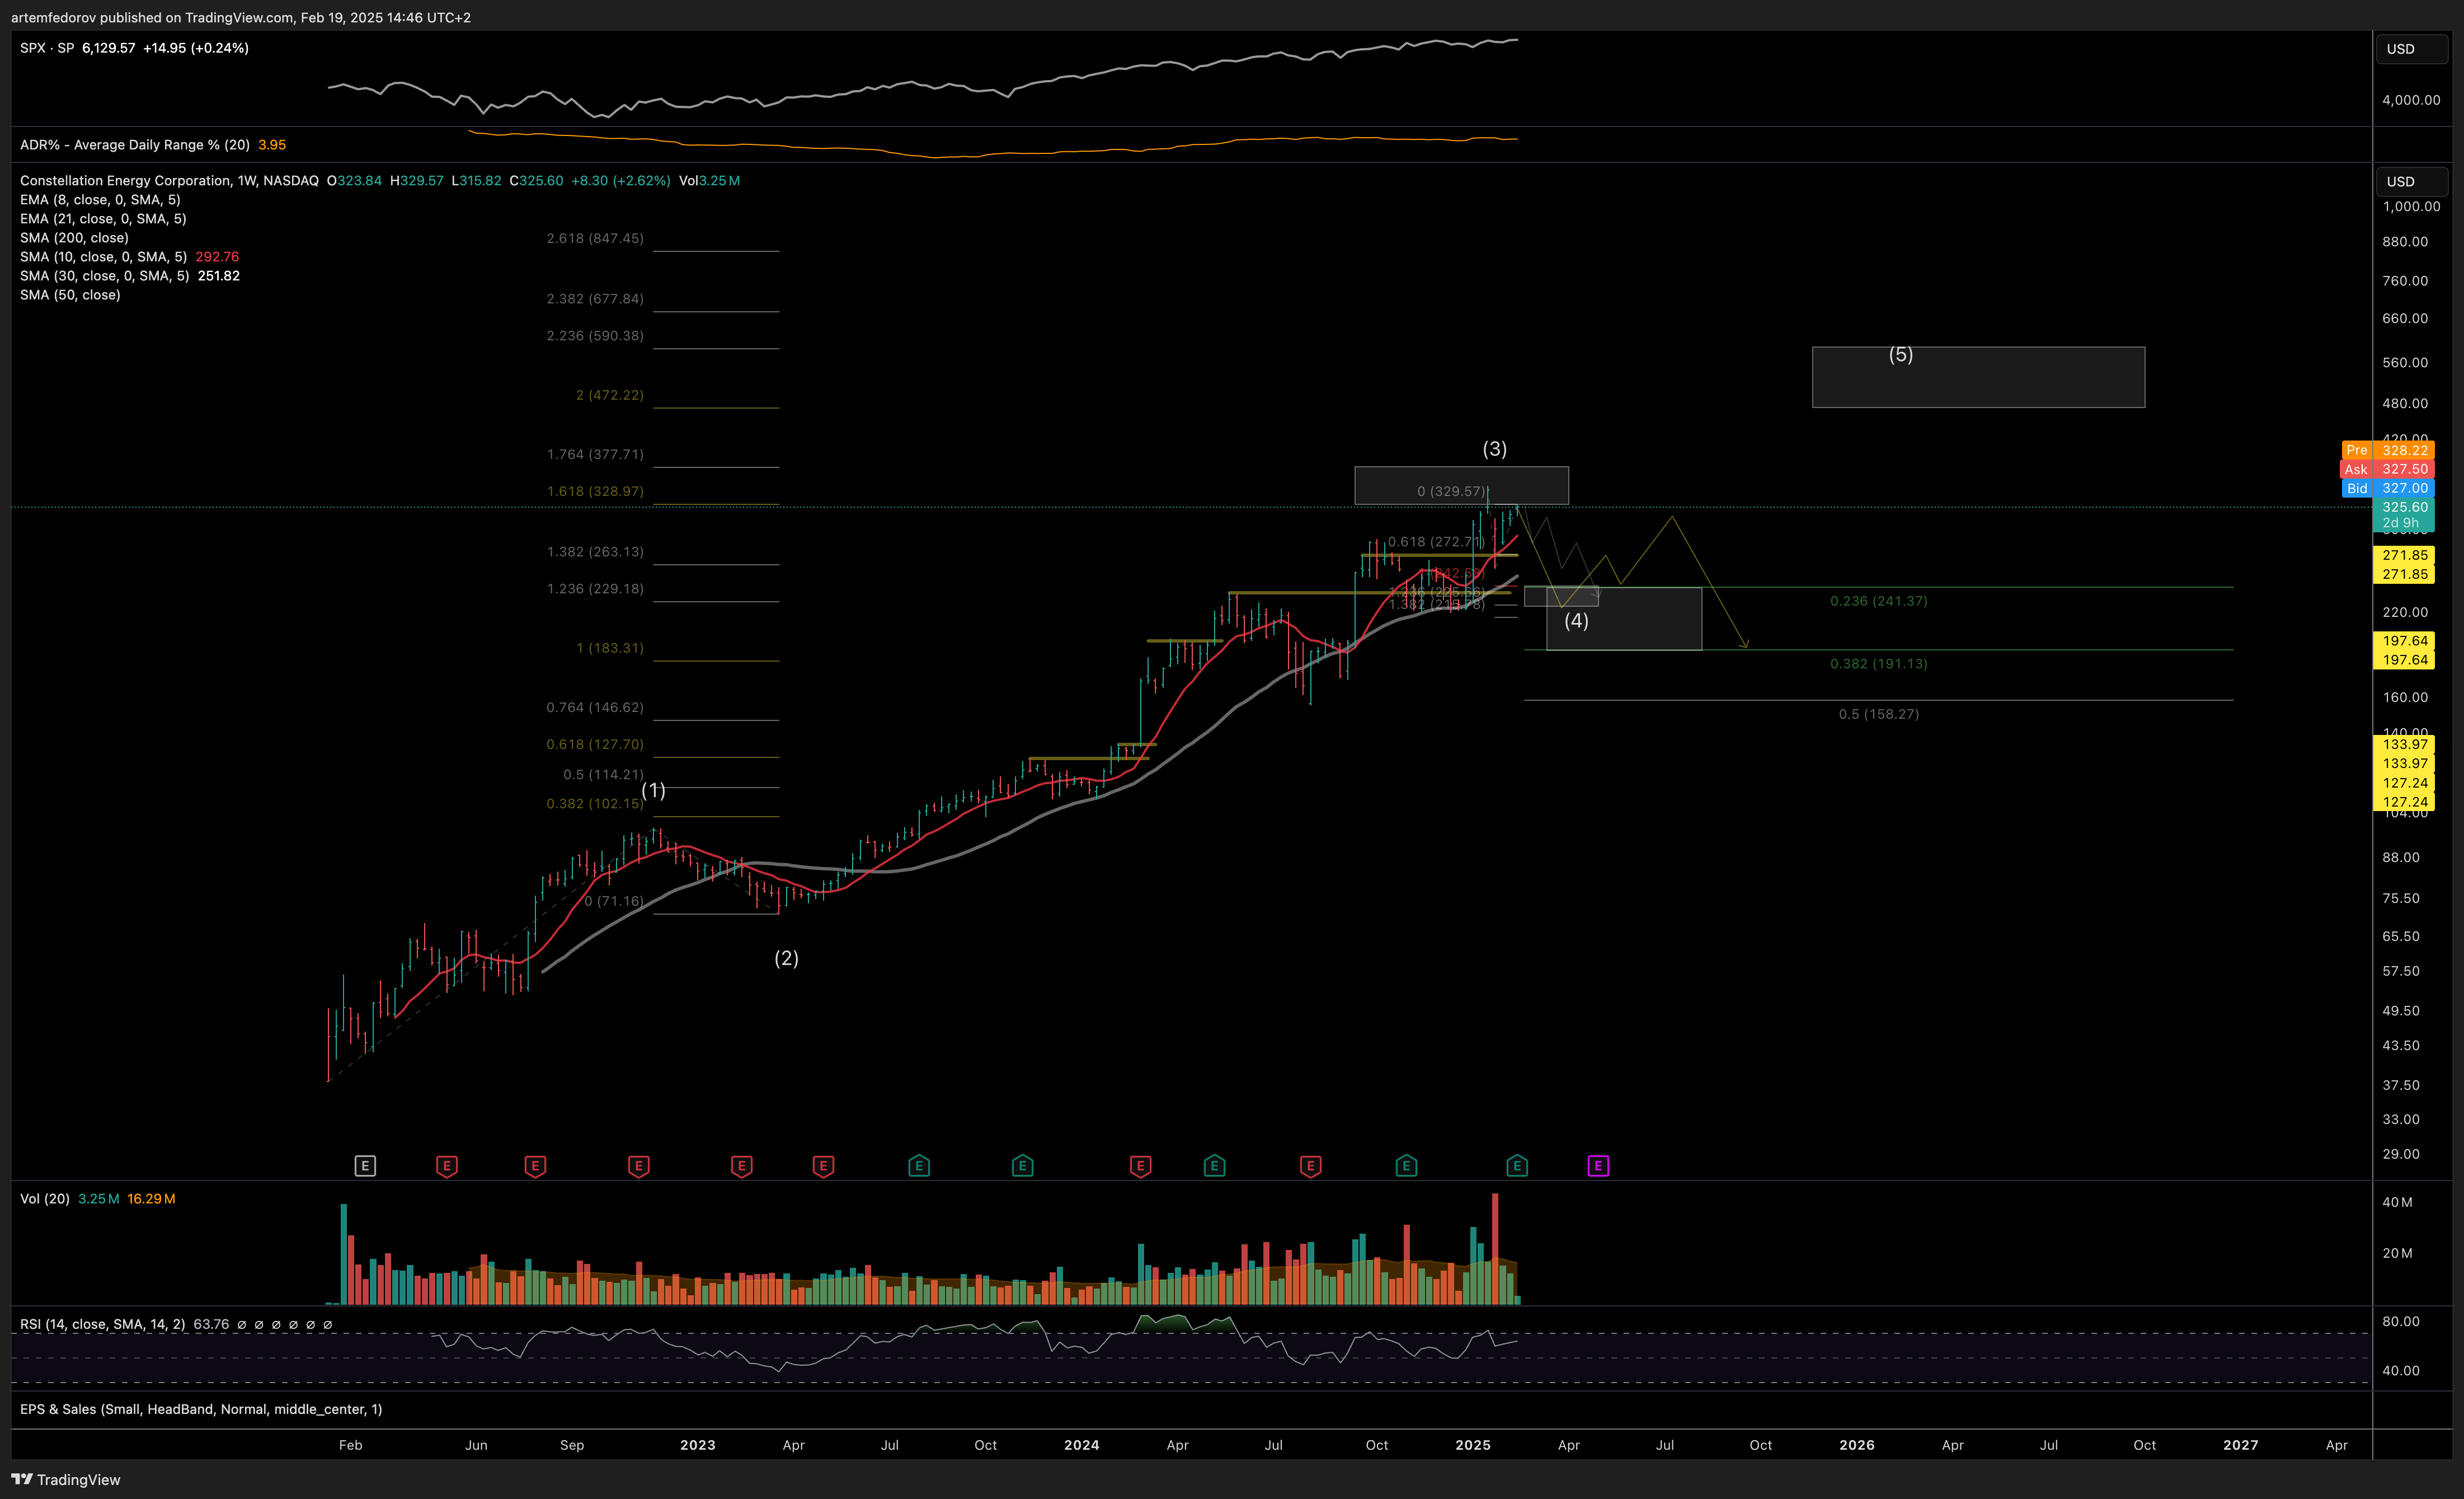Screen dimensions: 2464x1499
Task: Click the wave (4) label in gray box
Action: coord(1576,620)
